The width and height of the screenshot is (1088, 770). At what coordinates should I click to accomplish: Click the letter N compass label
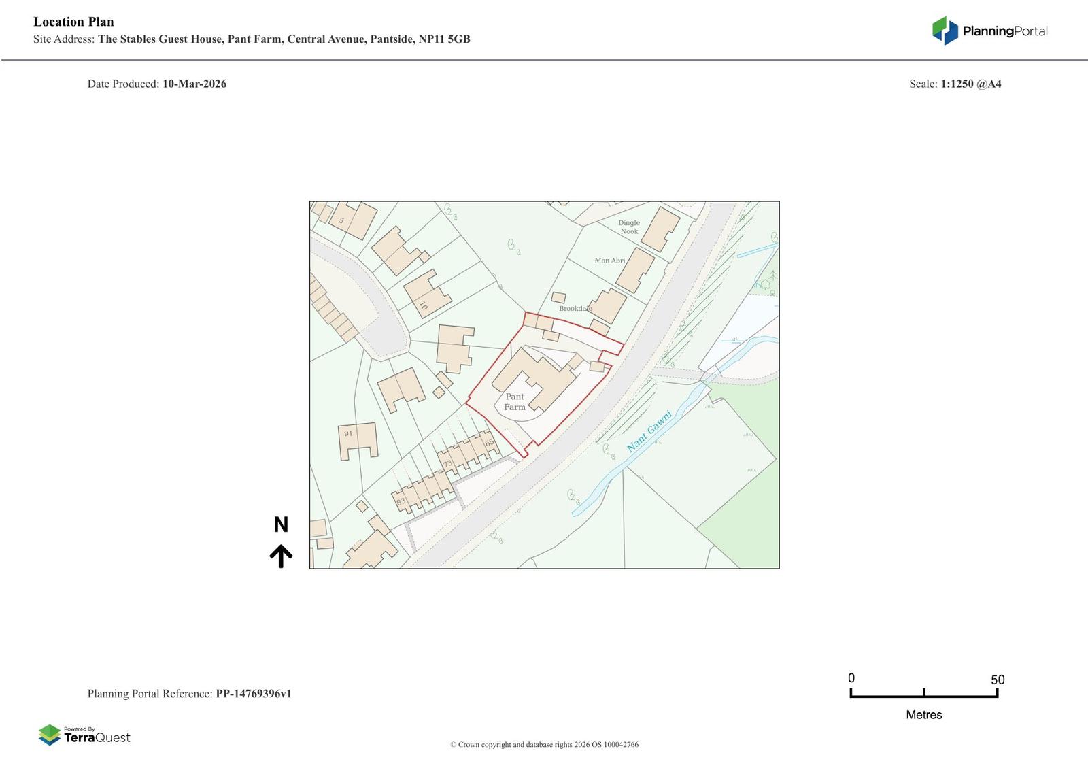(281, 525)
